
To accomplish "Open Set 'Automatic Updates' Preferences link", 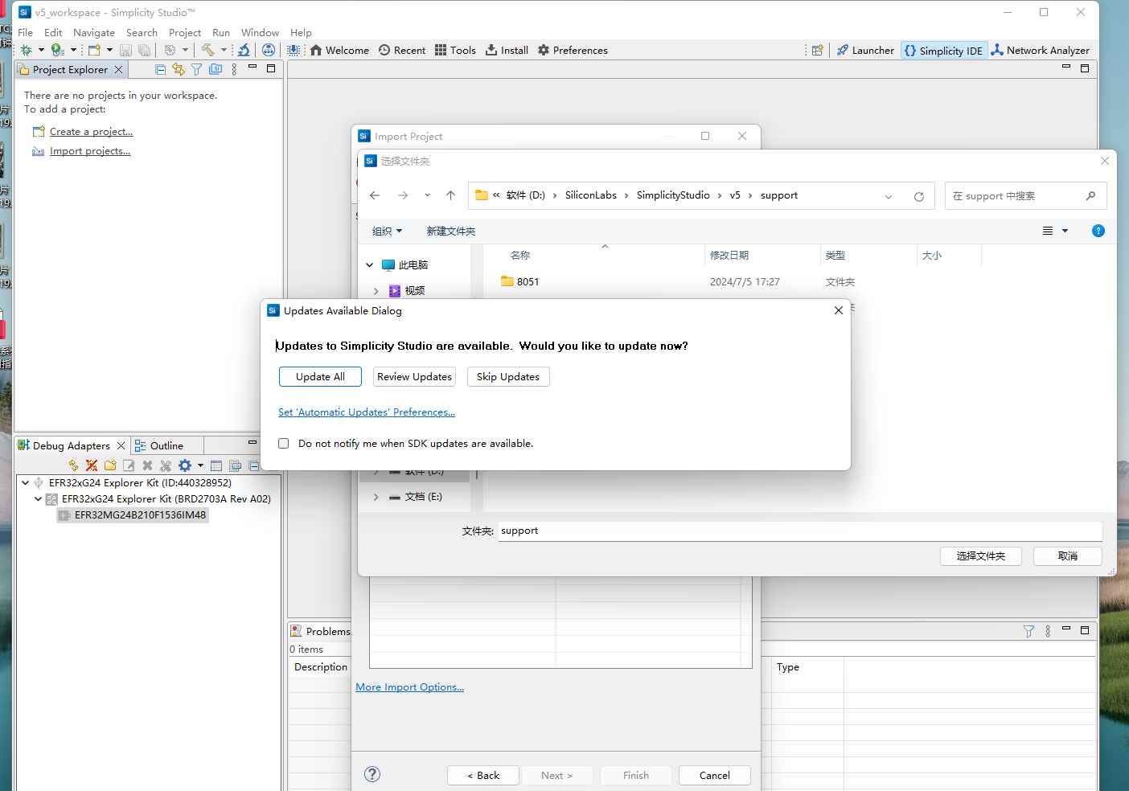I will point(367,412).
